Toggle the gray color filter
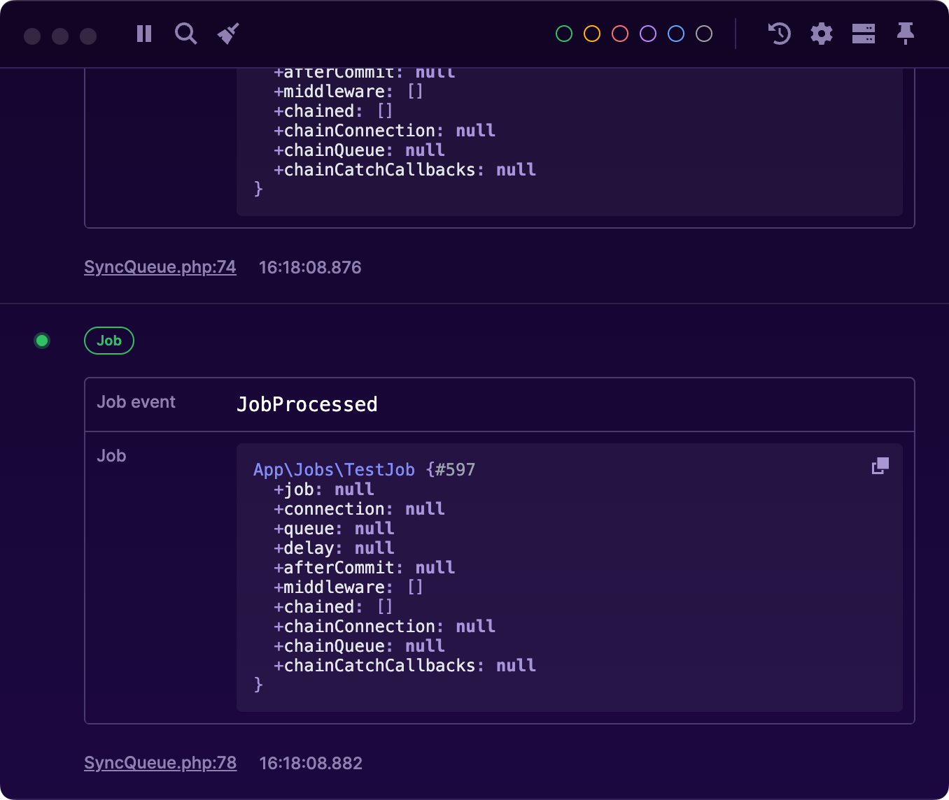The width and height of the screenshot is (949, 800). [x=703, y=33]
